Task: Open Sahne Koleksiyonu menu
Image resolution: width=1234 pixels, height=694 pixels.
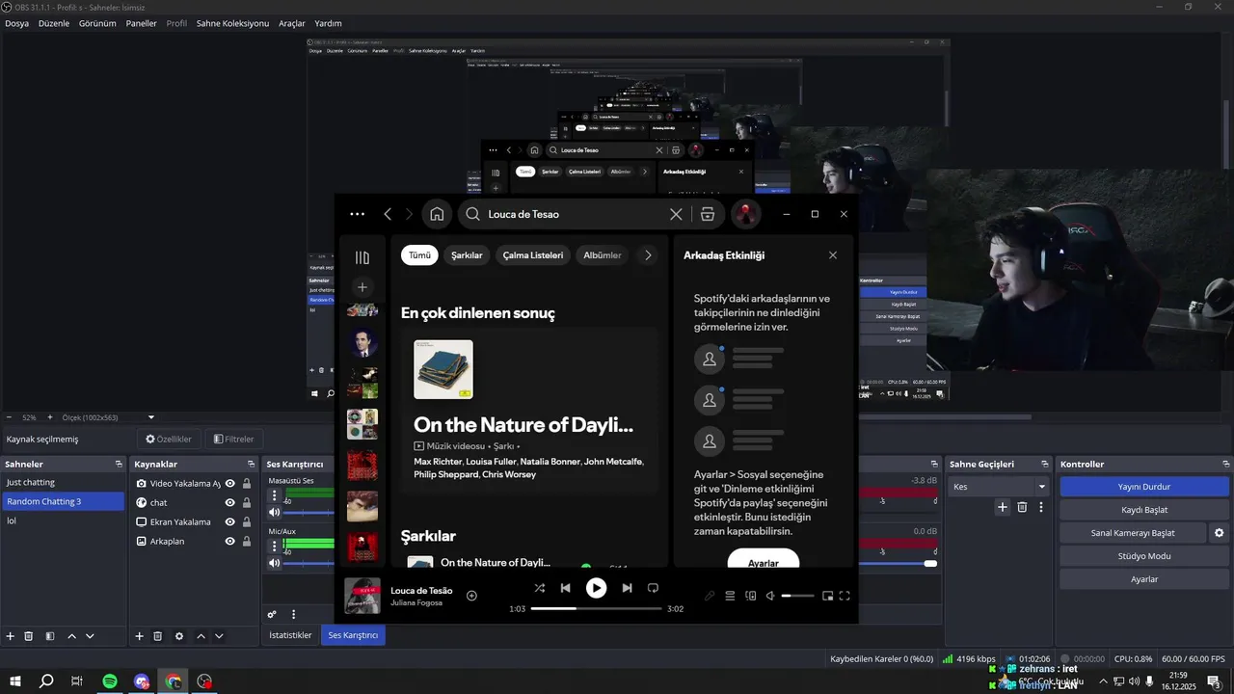Action: pos(232,23)
